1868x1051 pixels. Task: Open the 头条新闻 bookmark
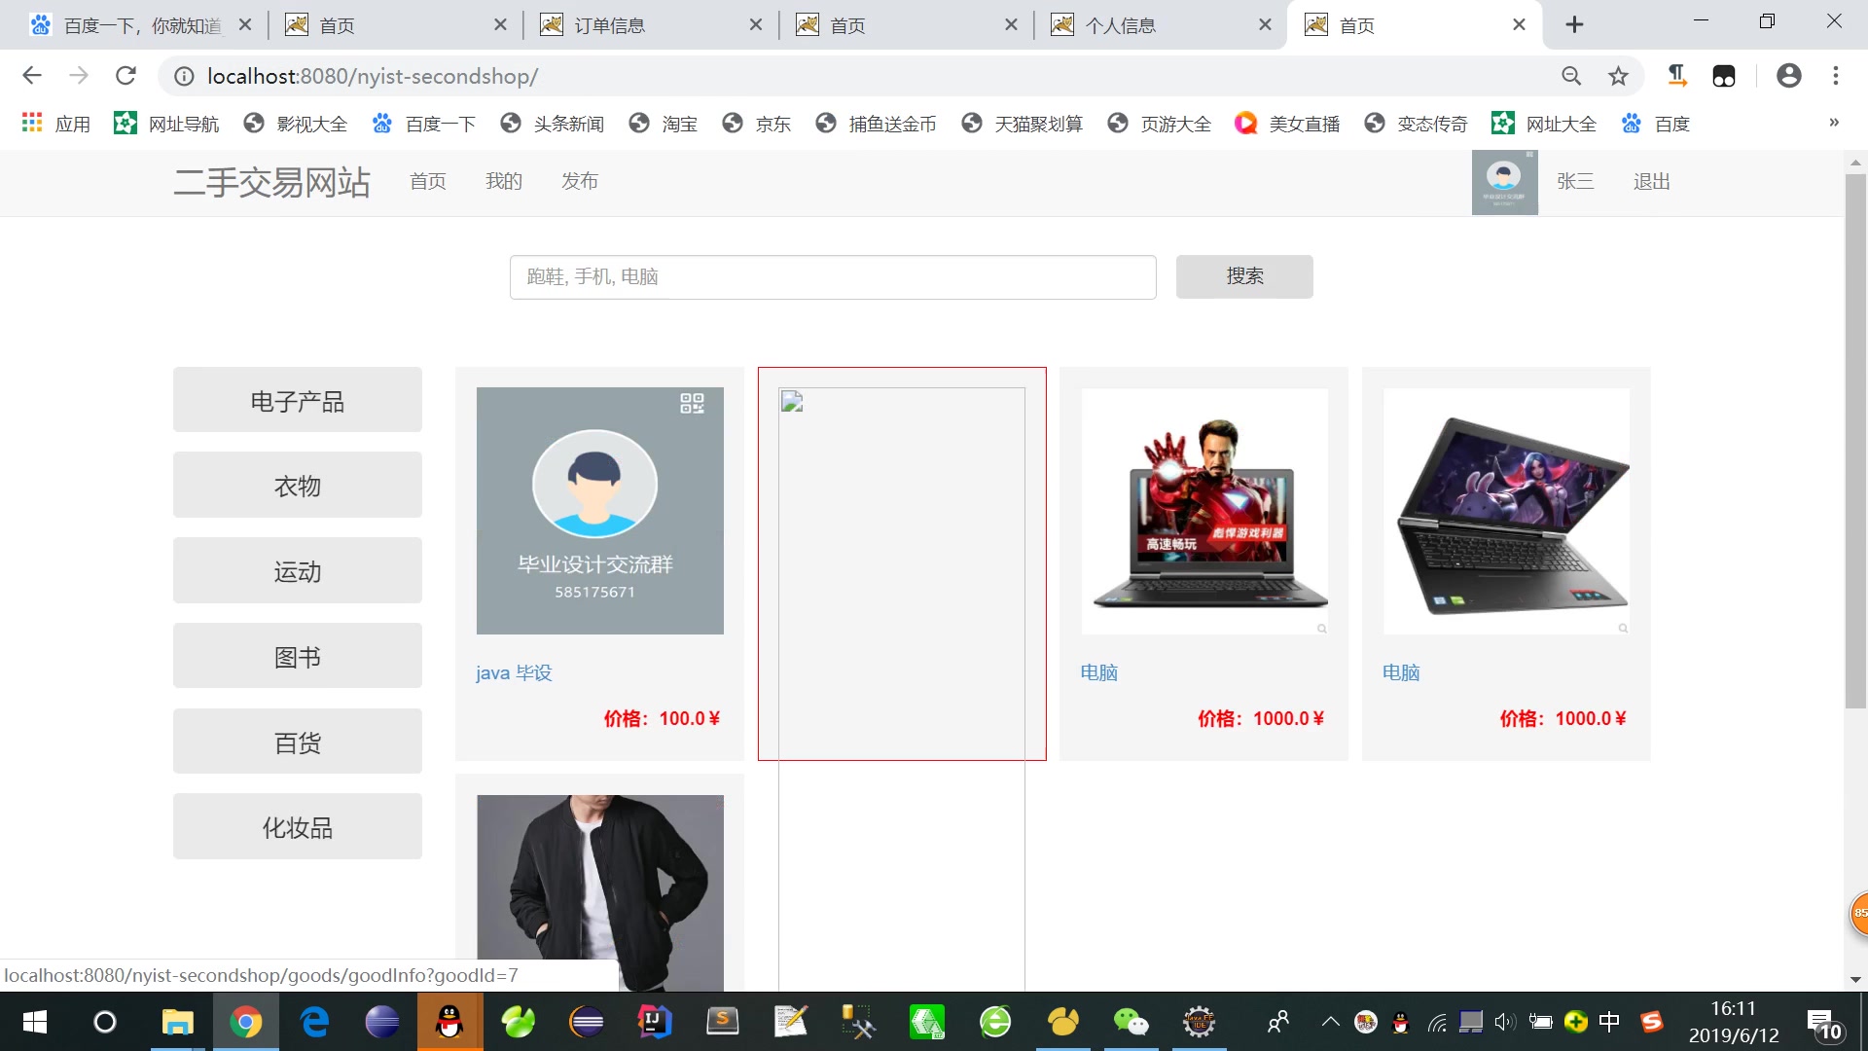pyautogui.click(x=553, y=124)
